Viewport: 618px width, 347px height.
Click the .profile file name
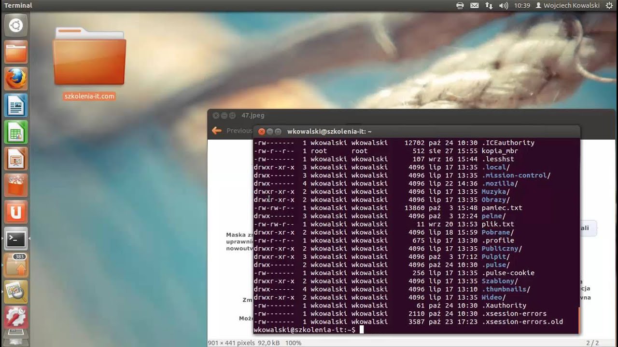(x=498, y=240)
